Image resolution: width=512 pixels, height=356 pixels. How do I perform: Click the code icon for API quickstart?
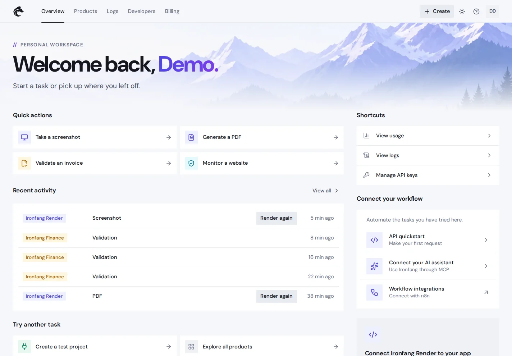(x=374, y=240)
